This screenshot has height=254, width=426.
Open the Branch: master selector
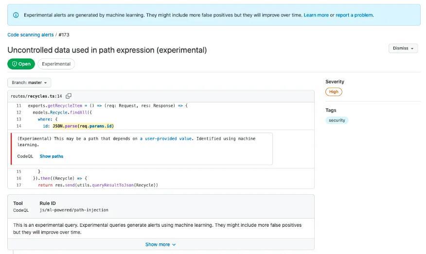click(x=29, y=83)
